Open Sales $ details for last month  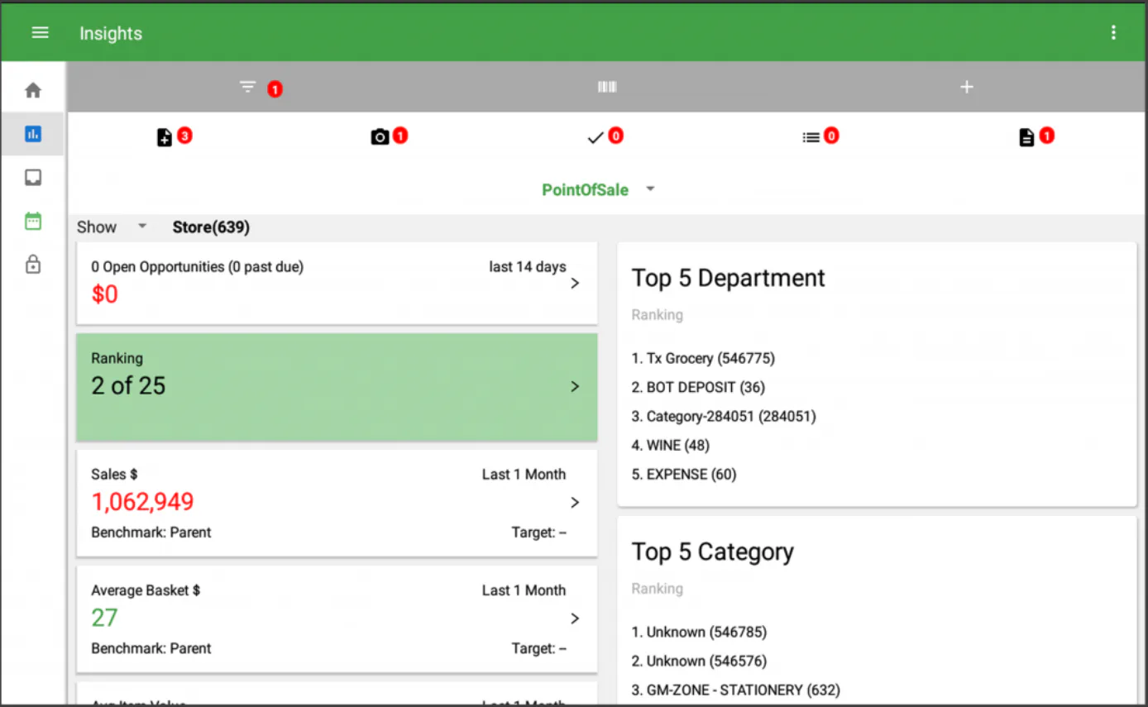click(x=574, y=502)
